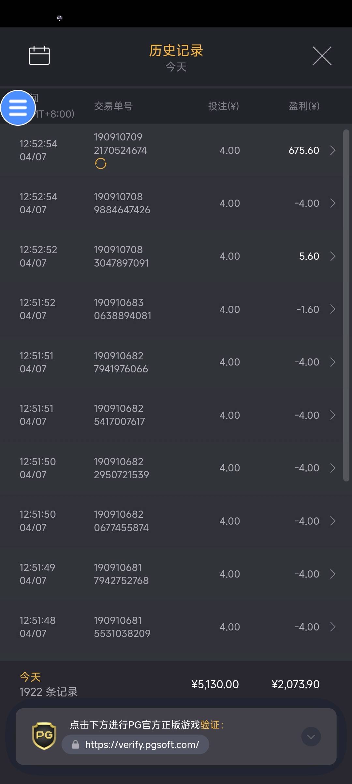Screen dimensions: 352x784
Task: Open the https://verify.pgsoft.com/ link
Action: coord(142,744)
